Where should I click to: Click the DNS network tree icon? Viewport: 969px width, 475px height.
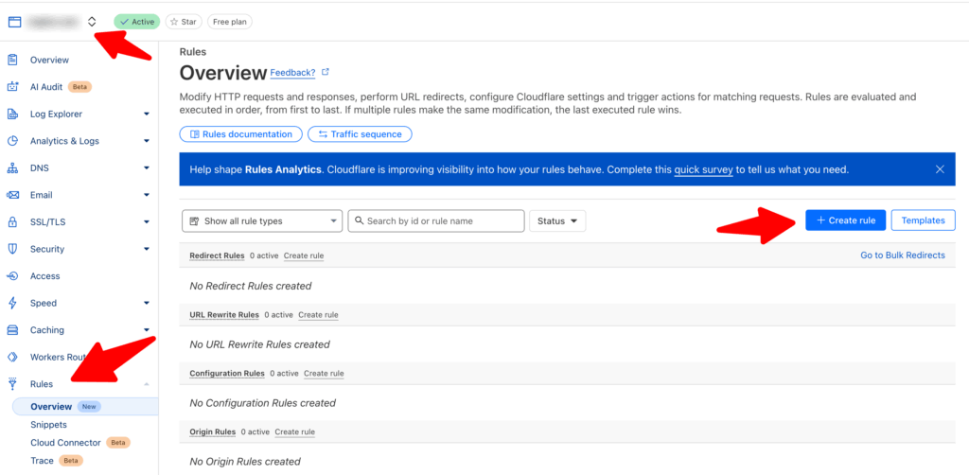(11, 168)
